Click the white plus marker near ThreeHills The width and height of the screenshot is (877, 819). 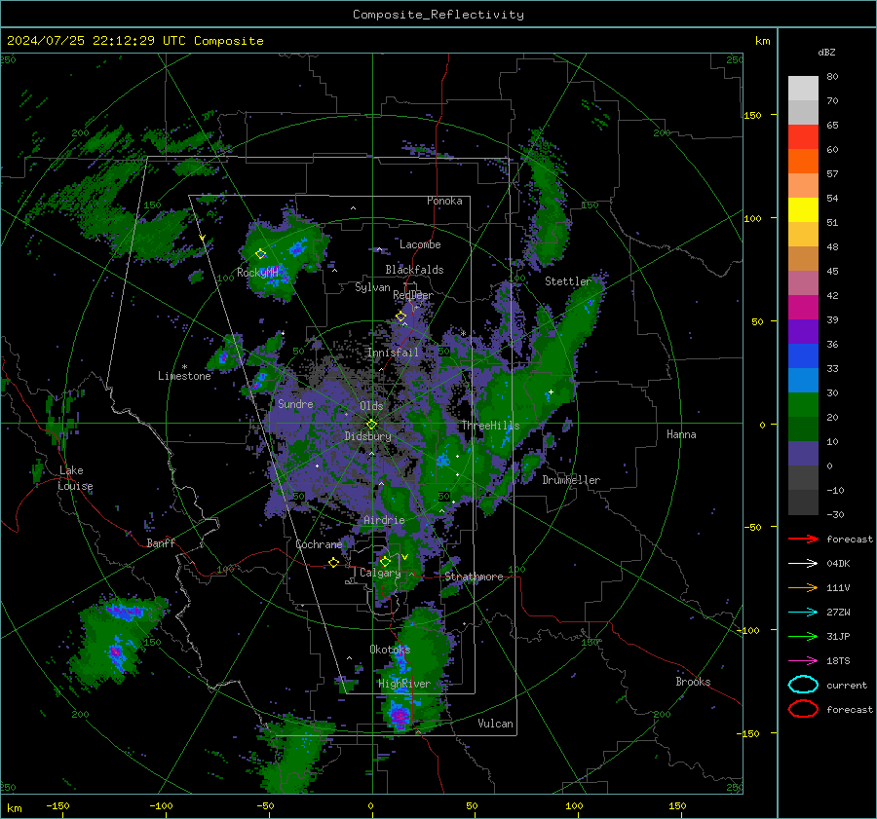[551, 391]
